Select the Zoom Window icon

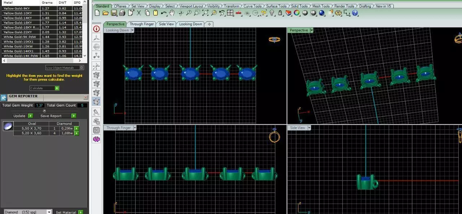[x=197, y=13]
